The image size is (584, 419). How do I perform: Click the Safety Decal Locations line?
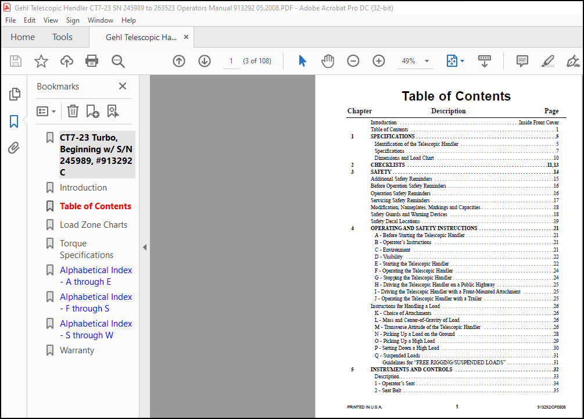click(x=464, y=221)
